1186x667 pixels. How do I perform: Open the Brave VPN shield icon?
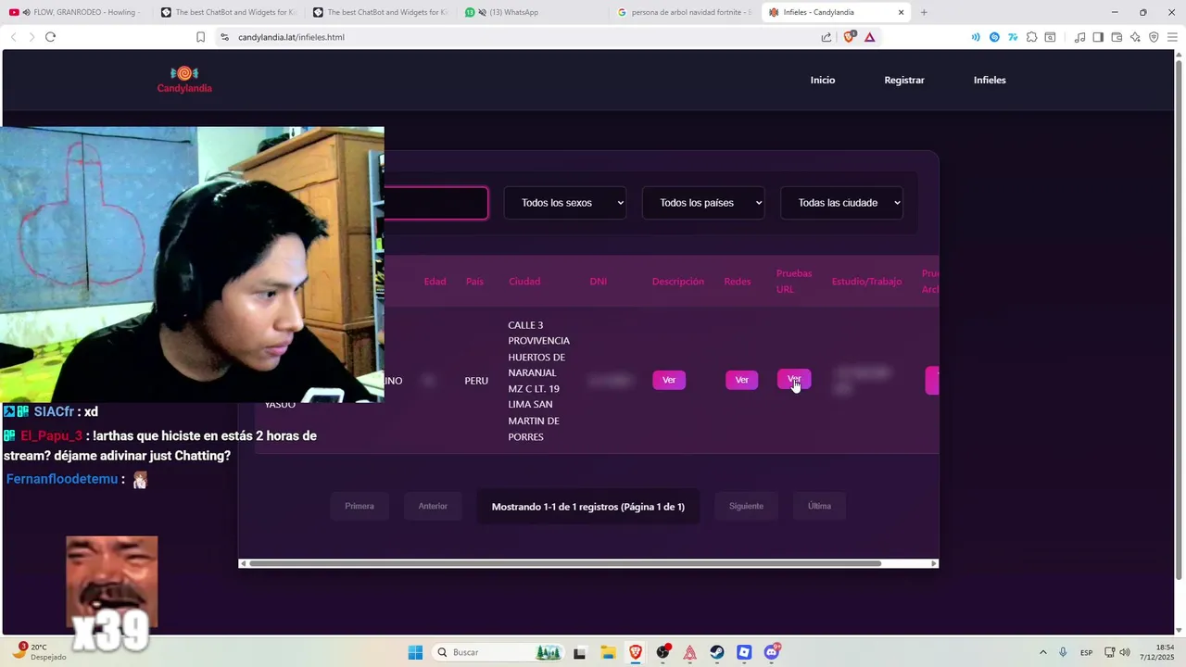pos(1154,37)
